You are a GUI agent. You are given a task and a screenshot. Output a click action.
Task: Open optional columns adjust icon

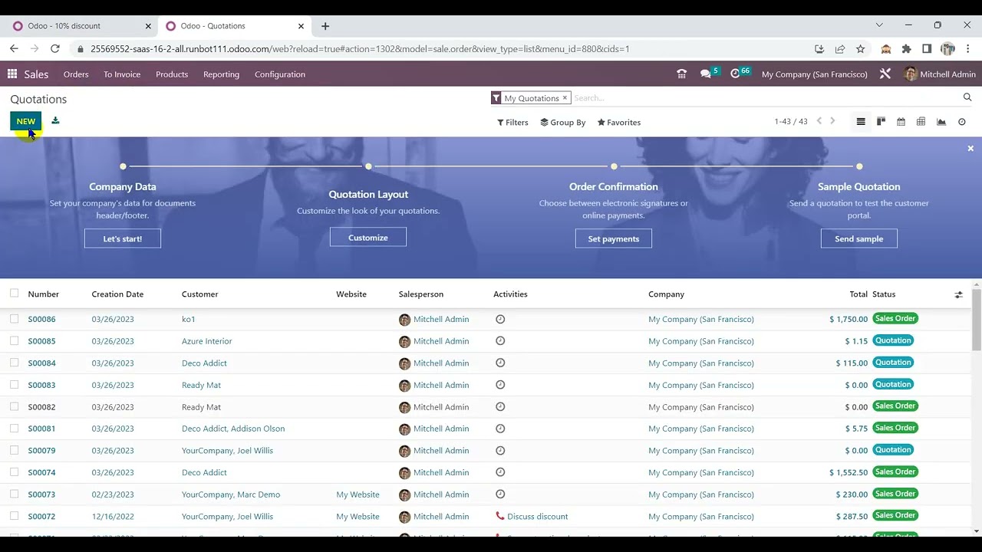coord(958,294)
